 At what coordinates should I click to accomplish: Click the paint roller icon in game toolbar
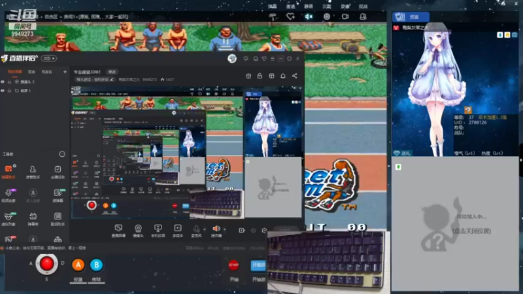point(273,17)
